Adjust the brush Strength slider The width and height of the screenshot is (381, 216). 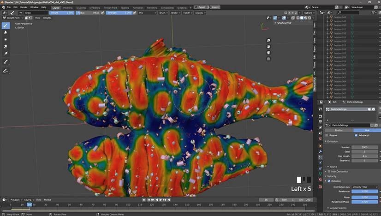pos(119,12)
